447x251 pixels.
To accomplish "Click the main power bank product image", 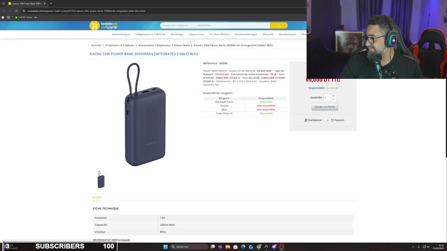I will (145, 114).
